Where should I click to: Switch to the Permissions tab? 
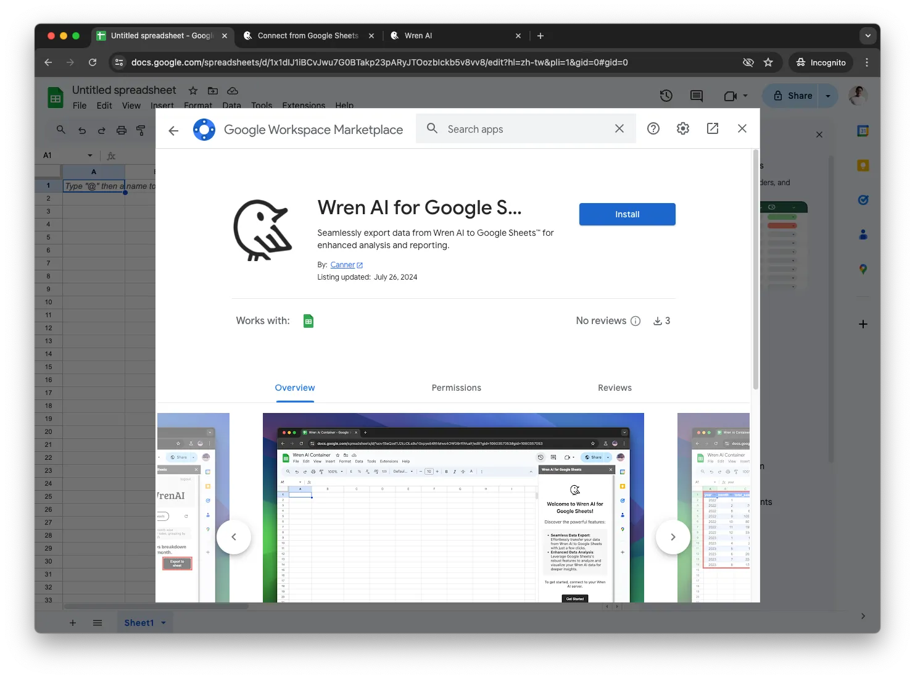pos(457,388)
